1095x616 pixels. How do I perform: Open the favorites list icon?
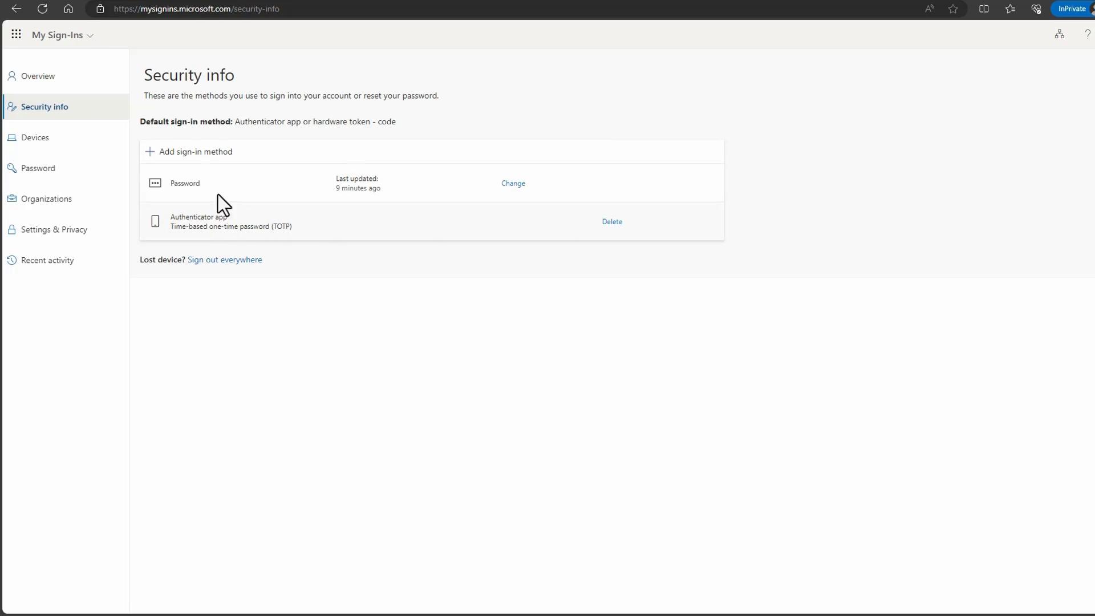[x=1010, y=9]
